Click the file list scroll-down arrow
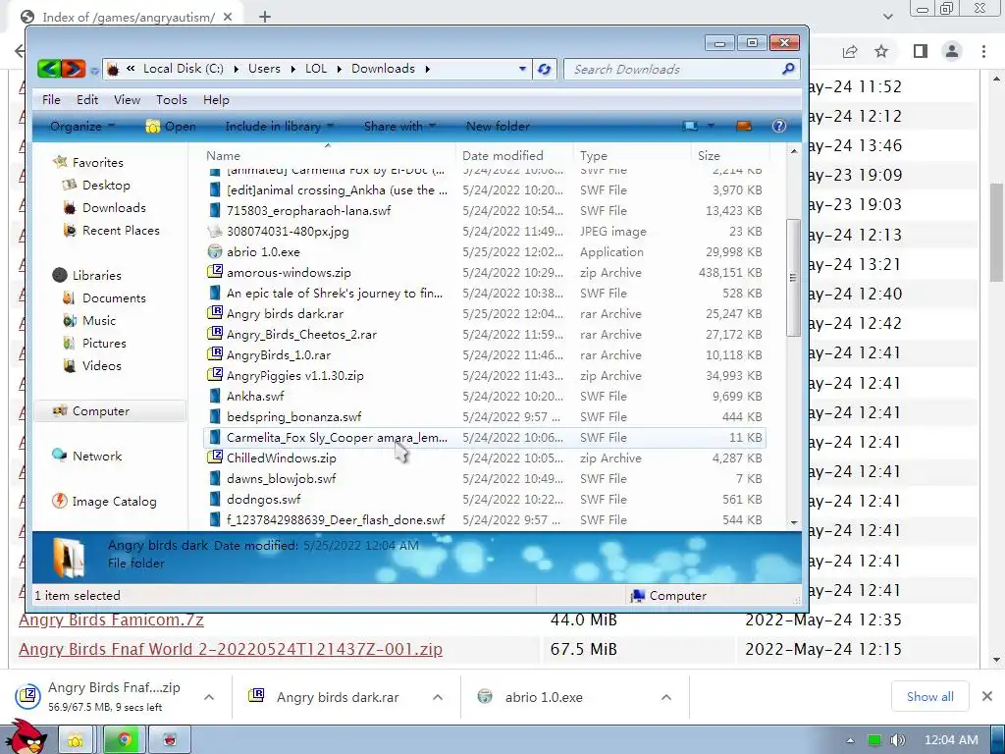This screenshot has height=754, width=1005. coord(794,522)
